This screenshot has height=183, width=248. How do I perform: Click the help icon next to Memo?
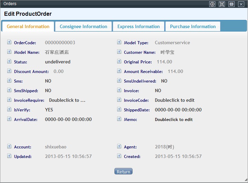pos(119,119)
